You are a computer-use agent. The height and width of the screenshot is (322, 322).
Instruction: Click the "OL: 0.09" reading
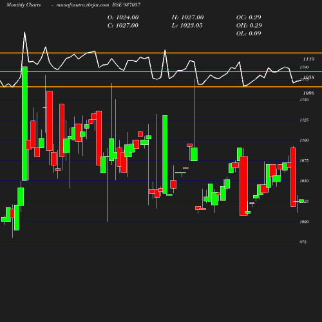(x=249, y=33)
